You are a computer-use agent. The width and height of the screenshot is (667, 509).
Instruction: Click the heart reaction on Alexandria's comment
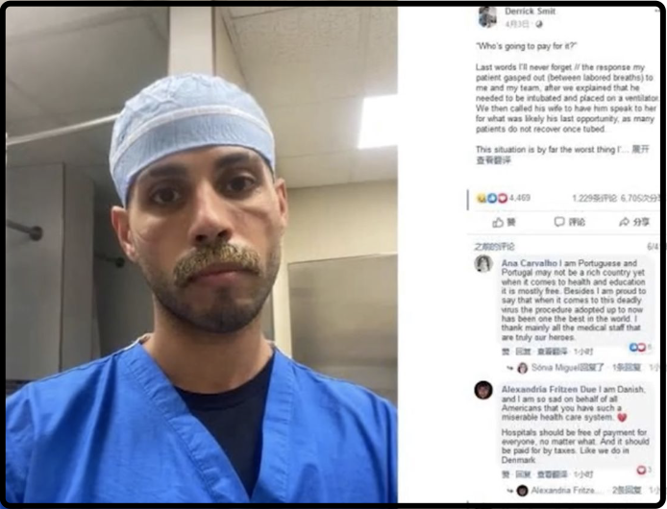pos(641,470)
